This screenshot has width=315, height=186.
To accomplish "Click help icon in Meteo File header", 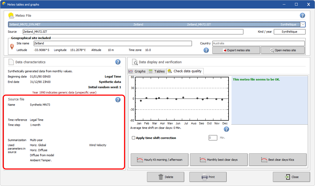I will [x=302, y=15].
